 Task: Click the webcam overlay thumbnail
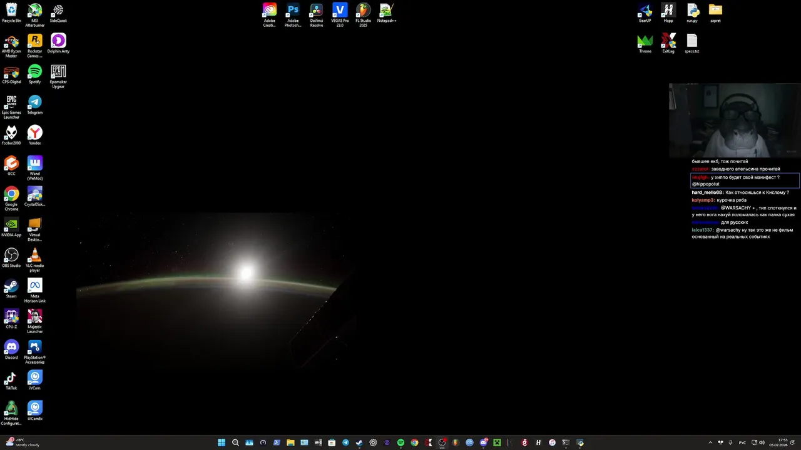735,121
